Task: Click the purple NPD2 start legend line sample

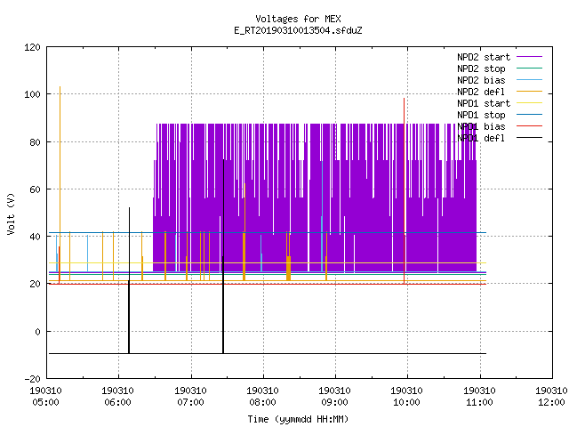Action: tap(530, 57)
